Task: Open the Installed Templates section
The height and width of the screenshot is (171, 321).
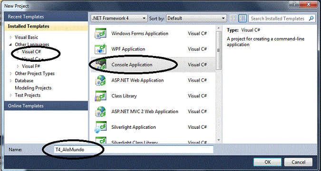Action: (x=46, y=27)
